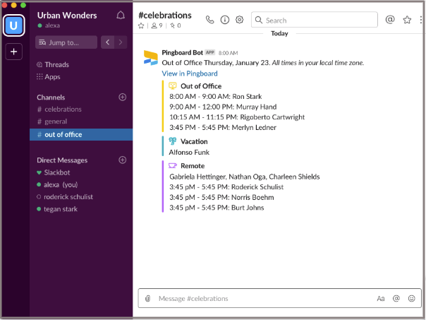Open starred items in header
This screenshot has width=426, height=320.
coord(407,20)
